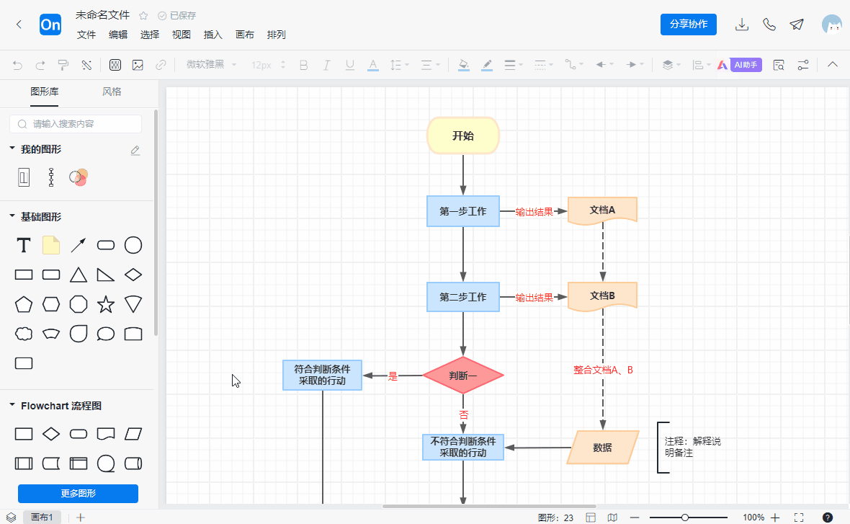Click the redo arrow in the toolbar
This screenshot has height=524, width=850.
coord(40,65)
